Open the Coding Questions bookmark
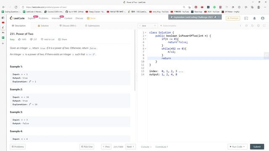This screenshot has height=151, width=269. [11, 12]
